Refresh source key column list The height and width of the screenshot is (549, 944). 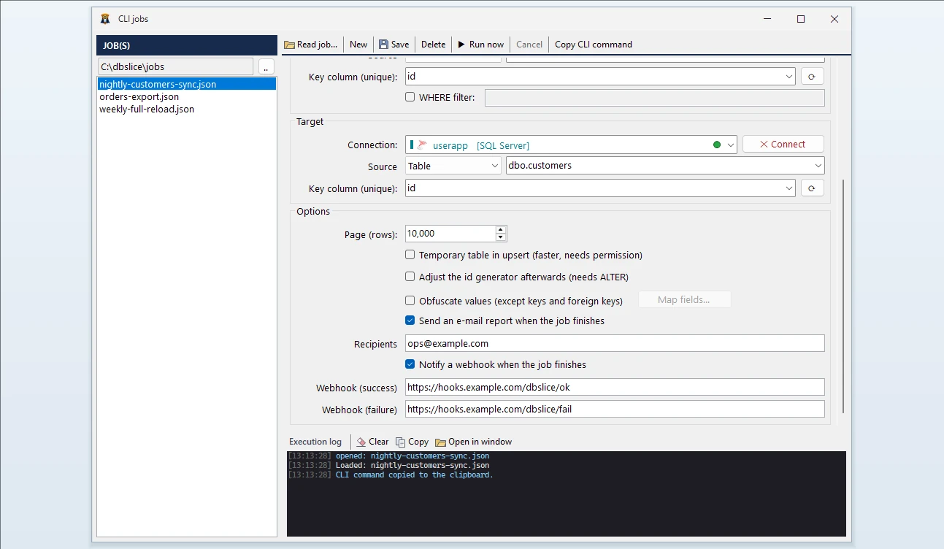(813, 76)
